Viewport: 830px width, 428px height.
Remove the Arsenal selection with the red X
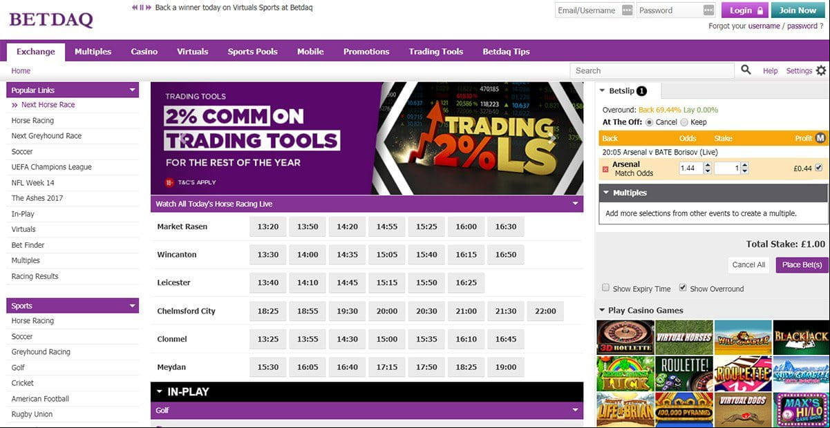[606, 168]
